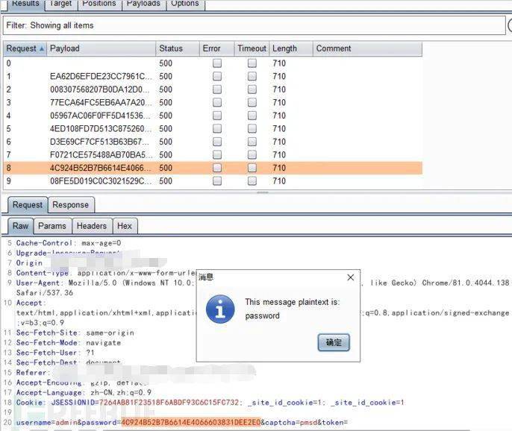Toggle Error checkbox for request 0
This screenshot has height=431, width=512.
coord(216,64)
